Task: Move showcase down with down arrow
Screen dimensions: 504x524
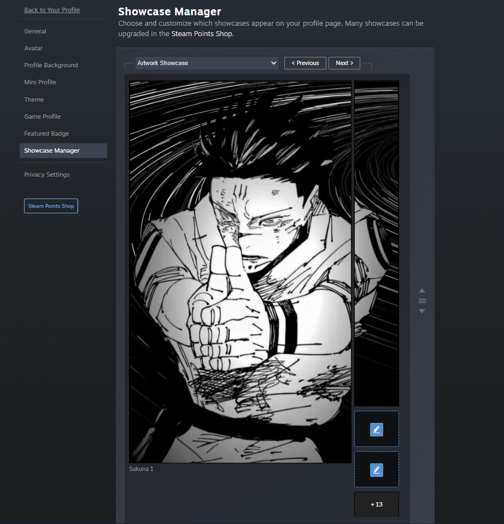Action: (x=422, y=311)
